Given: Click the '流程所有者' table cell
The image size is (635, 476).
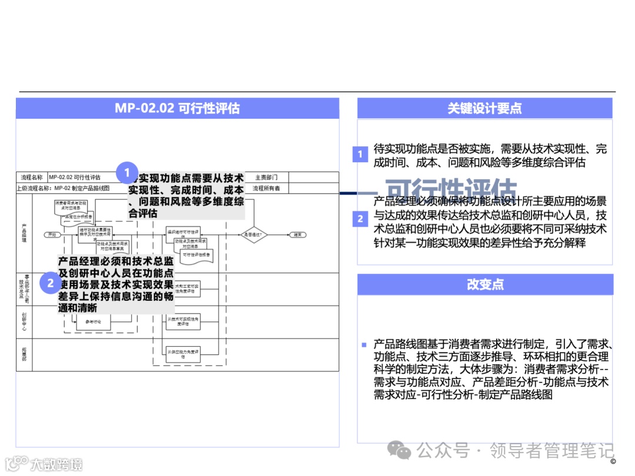Looking at the screenshot, I should click(x=266, y=188).
